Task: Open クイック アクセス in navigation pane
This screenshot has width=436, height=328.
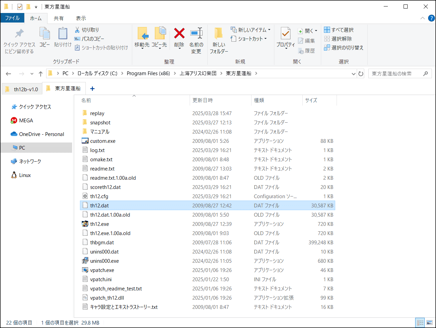Action: [x=31, y=107]
